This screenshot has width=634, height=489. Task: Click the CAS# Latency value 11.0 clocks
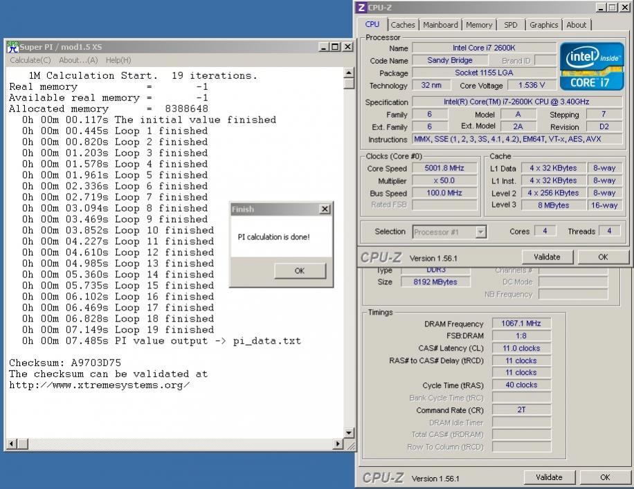pyautogui.click(x=520, y=349)
